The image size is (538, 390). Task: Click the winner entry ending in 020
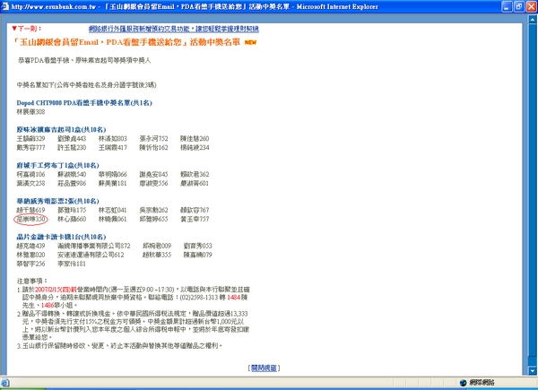[30, 255]
